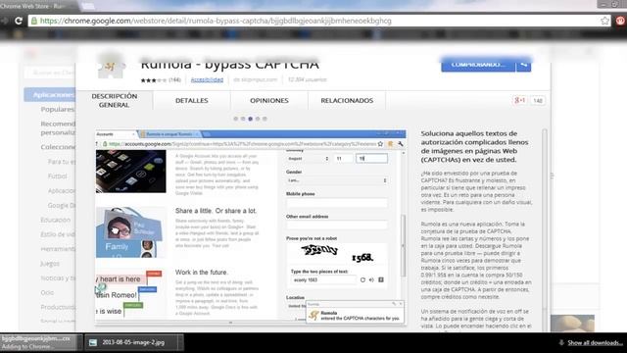Open Productividad category in sidebar

tap(58, 307)
